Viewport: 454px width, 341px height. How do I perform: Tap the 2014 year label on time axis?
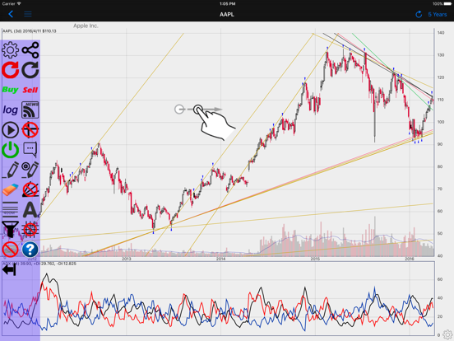click(x=221, y=259)
